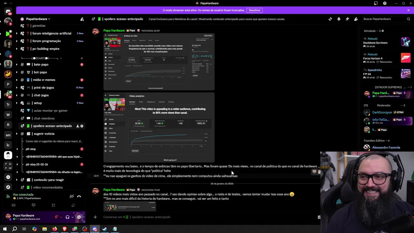414x233 pixels.
Task: Dismiss the streamer mode purple banner
Action: 409,10
